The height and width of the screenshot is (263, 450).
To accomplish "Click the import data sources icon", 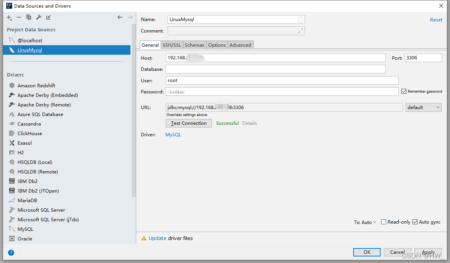I will [x=48, y=17].
